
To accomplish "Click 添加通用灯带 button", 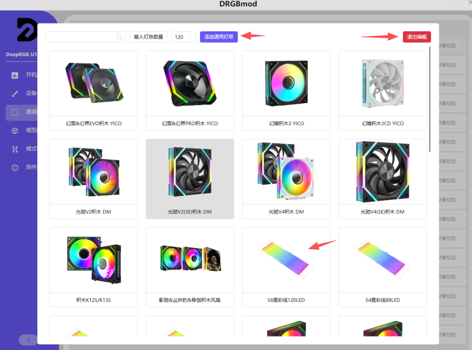I will (x=218, y=37).
